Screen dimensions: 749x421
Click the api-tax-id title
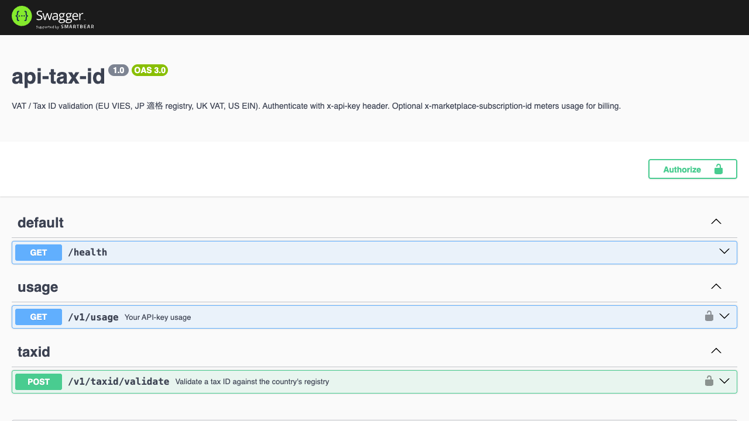coord(59,77)
